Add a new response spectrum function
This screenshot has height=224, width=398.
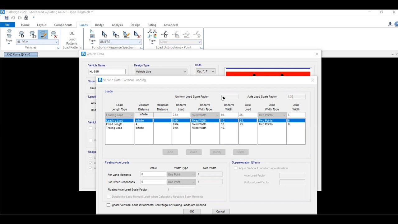tap(104, 34)
